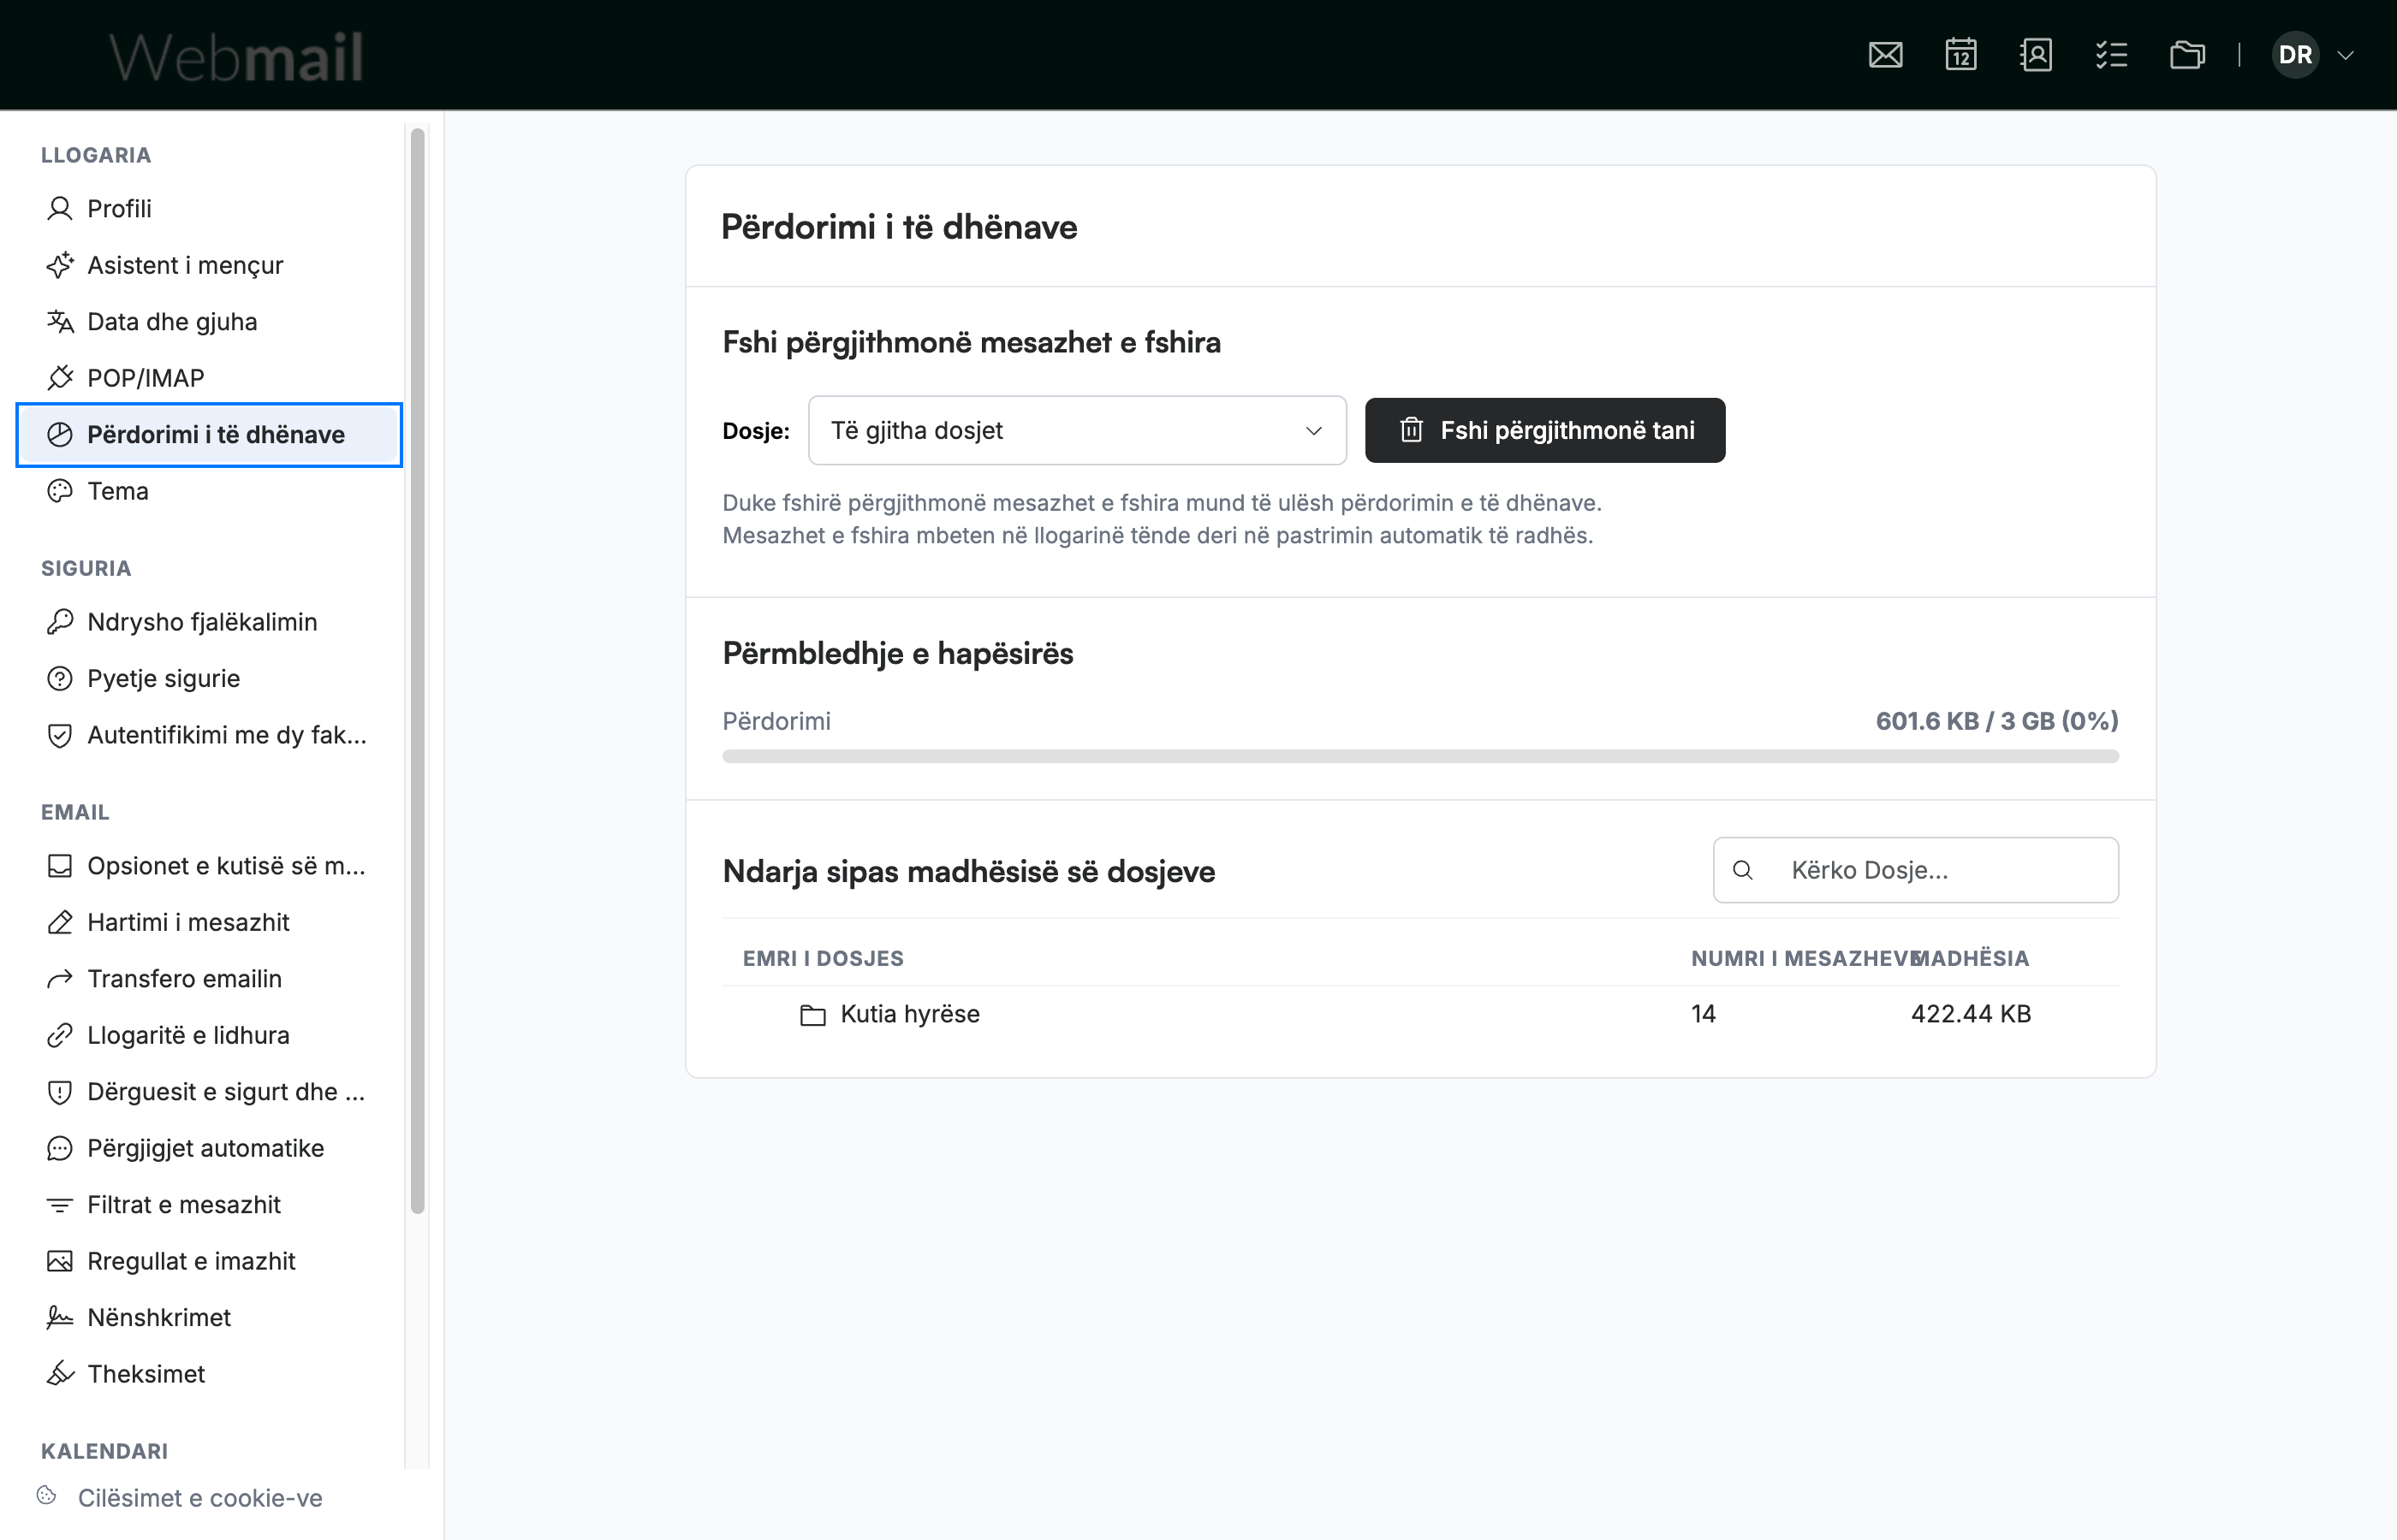
Task: Click the search magnifier icon in Kërko Dosje
Action: 1743,870
